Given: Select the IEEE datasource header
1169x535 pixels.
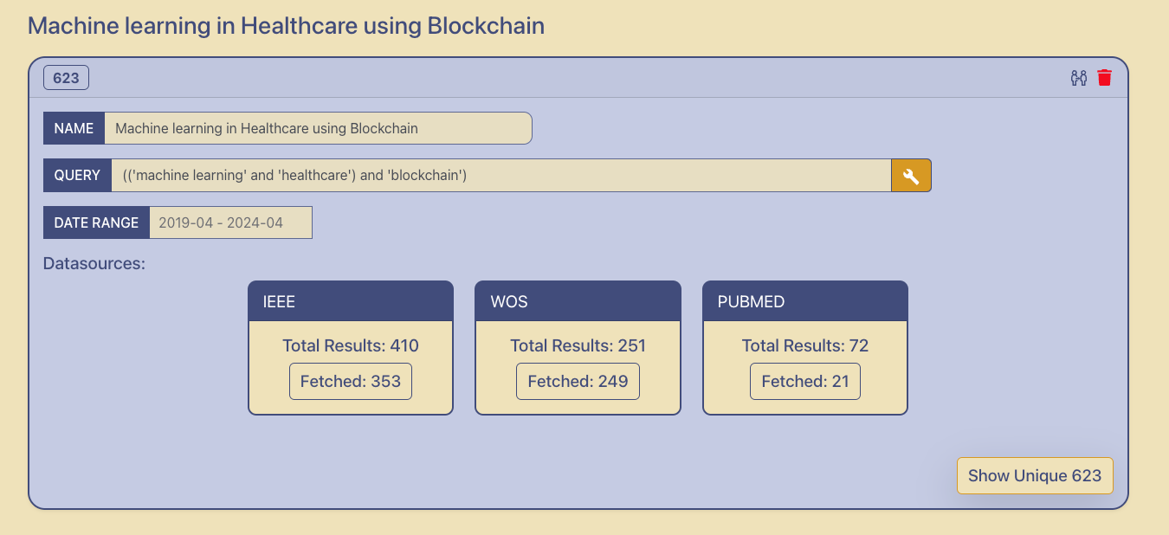Looking at the screenshot, I should (351, 301).
